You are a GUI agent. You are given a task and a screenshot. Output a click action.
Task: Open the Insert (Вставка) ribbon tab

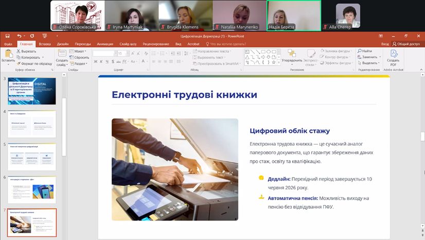(45, 44)
